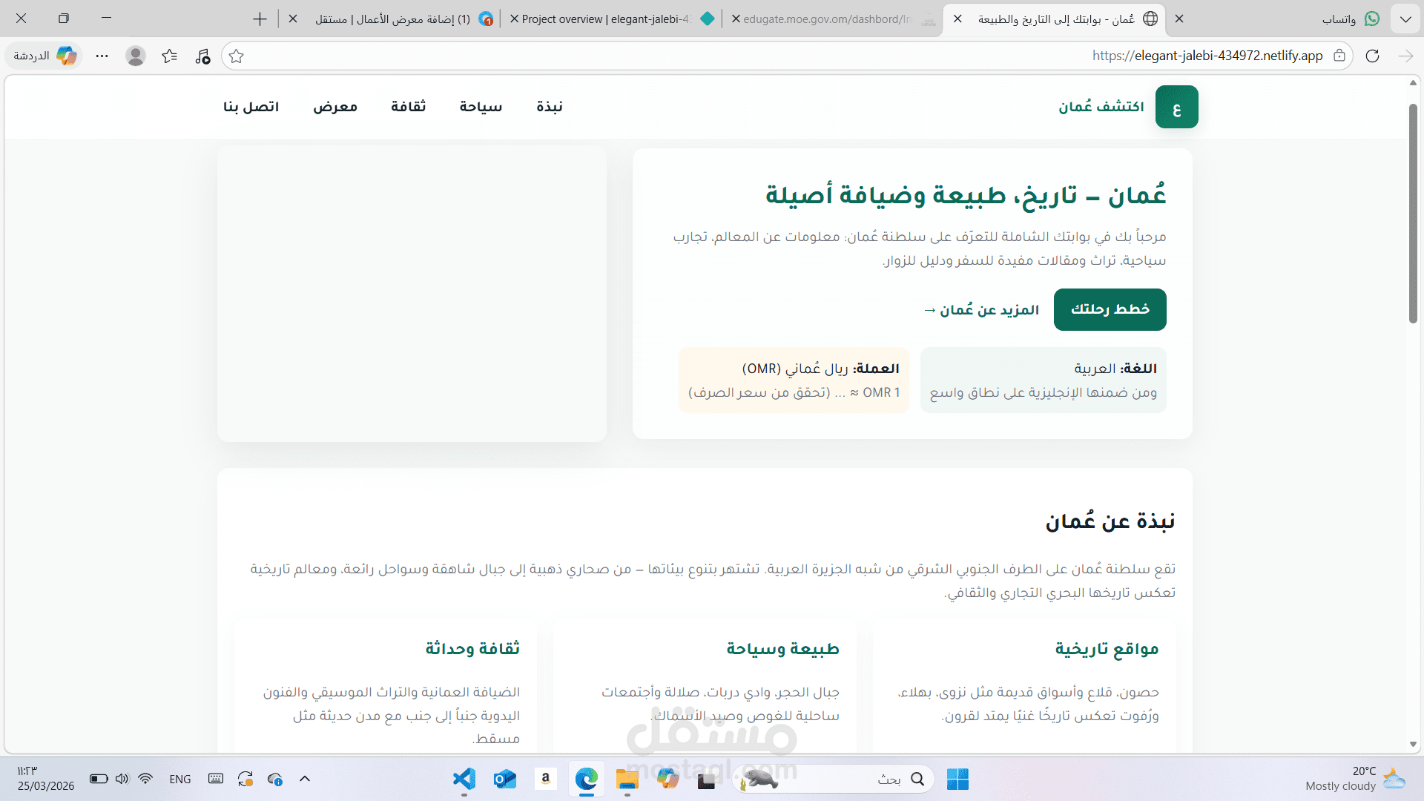Open Visual Studio Code from taskbar

pyautogui.click(x=464, y=779)
